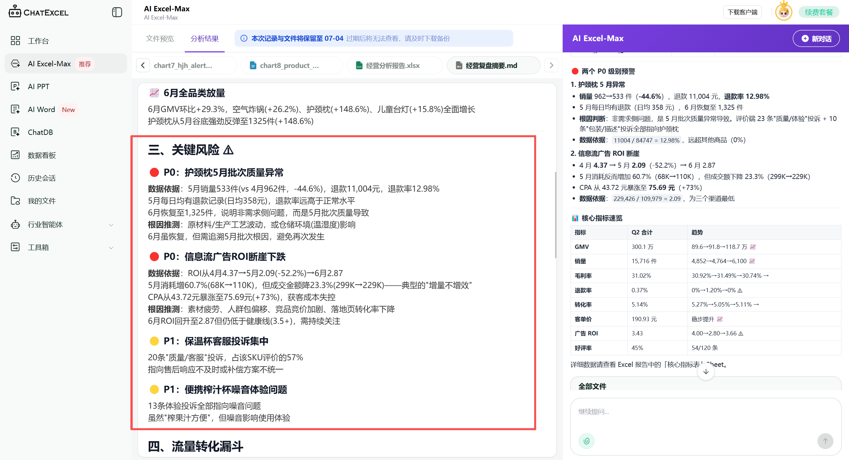Click the 全部文件 panel header
This screenshot has height=460, width=849.
[x=592, y=386]
